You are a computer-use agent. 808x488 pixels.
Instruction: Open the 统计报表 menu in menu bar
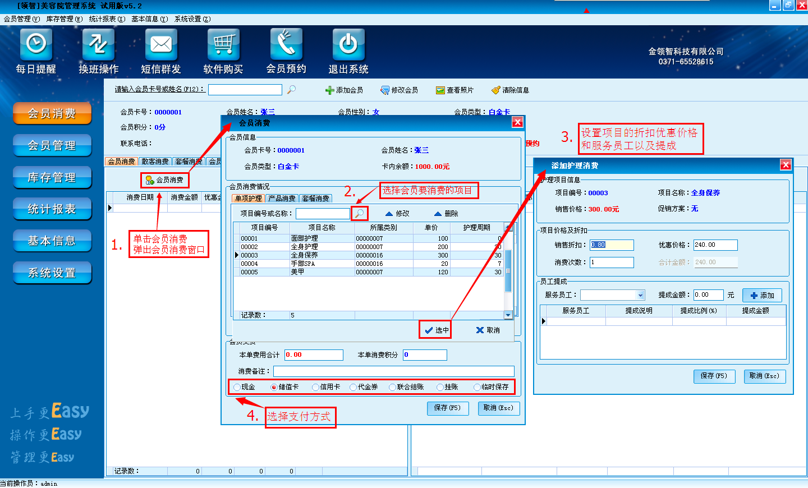pos(107,19)
